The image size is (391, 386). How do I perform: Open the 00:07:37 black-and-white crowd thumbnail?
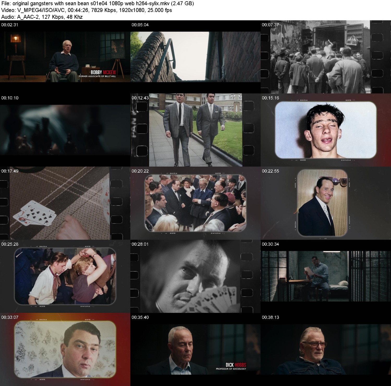click(x=326, y=57)
